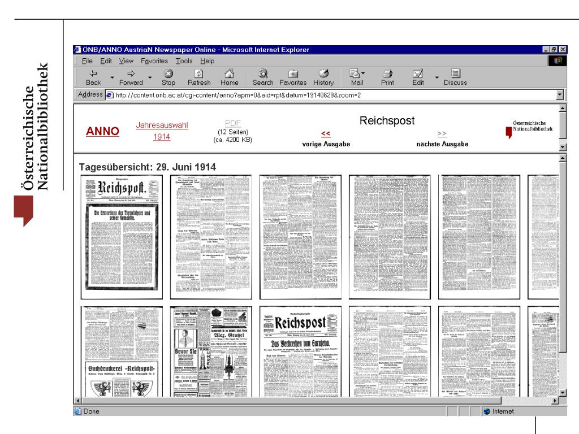The height and width of the screenshot is (434, 579).
Task: Click the ANNO link
Action: [x=102, y=131]
